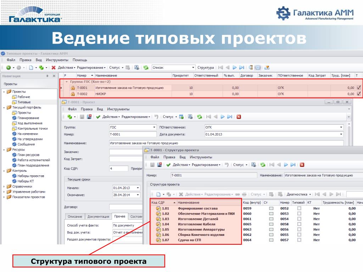363x272 pixels.
Task: Click red close icon in T-0001 Проект toolbar
Action: [x=239, y=117]
